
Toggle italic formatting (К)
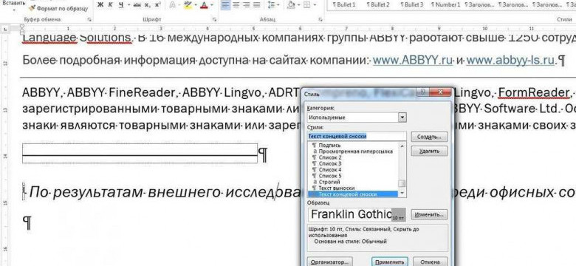tap(110, 4)
